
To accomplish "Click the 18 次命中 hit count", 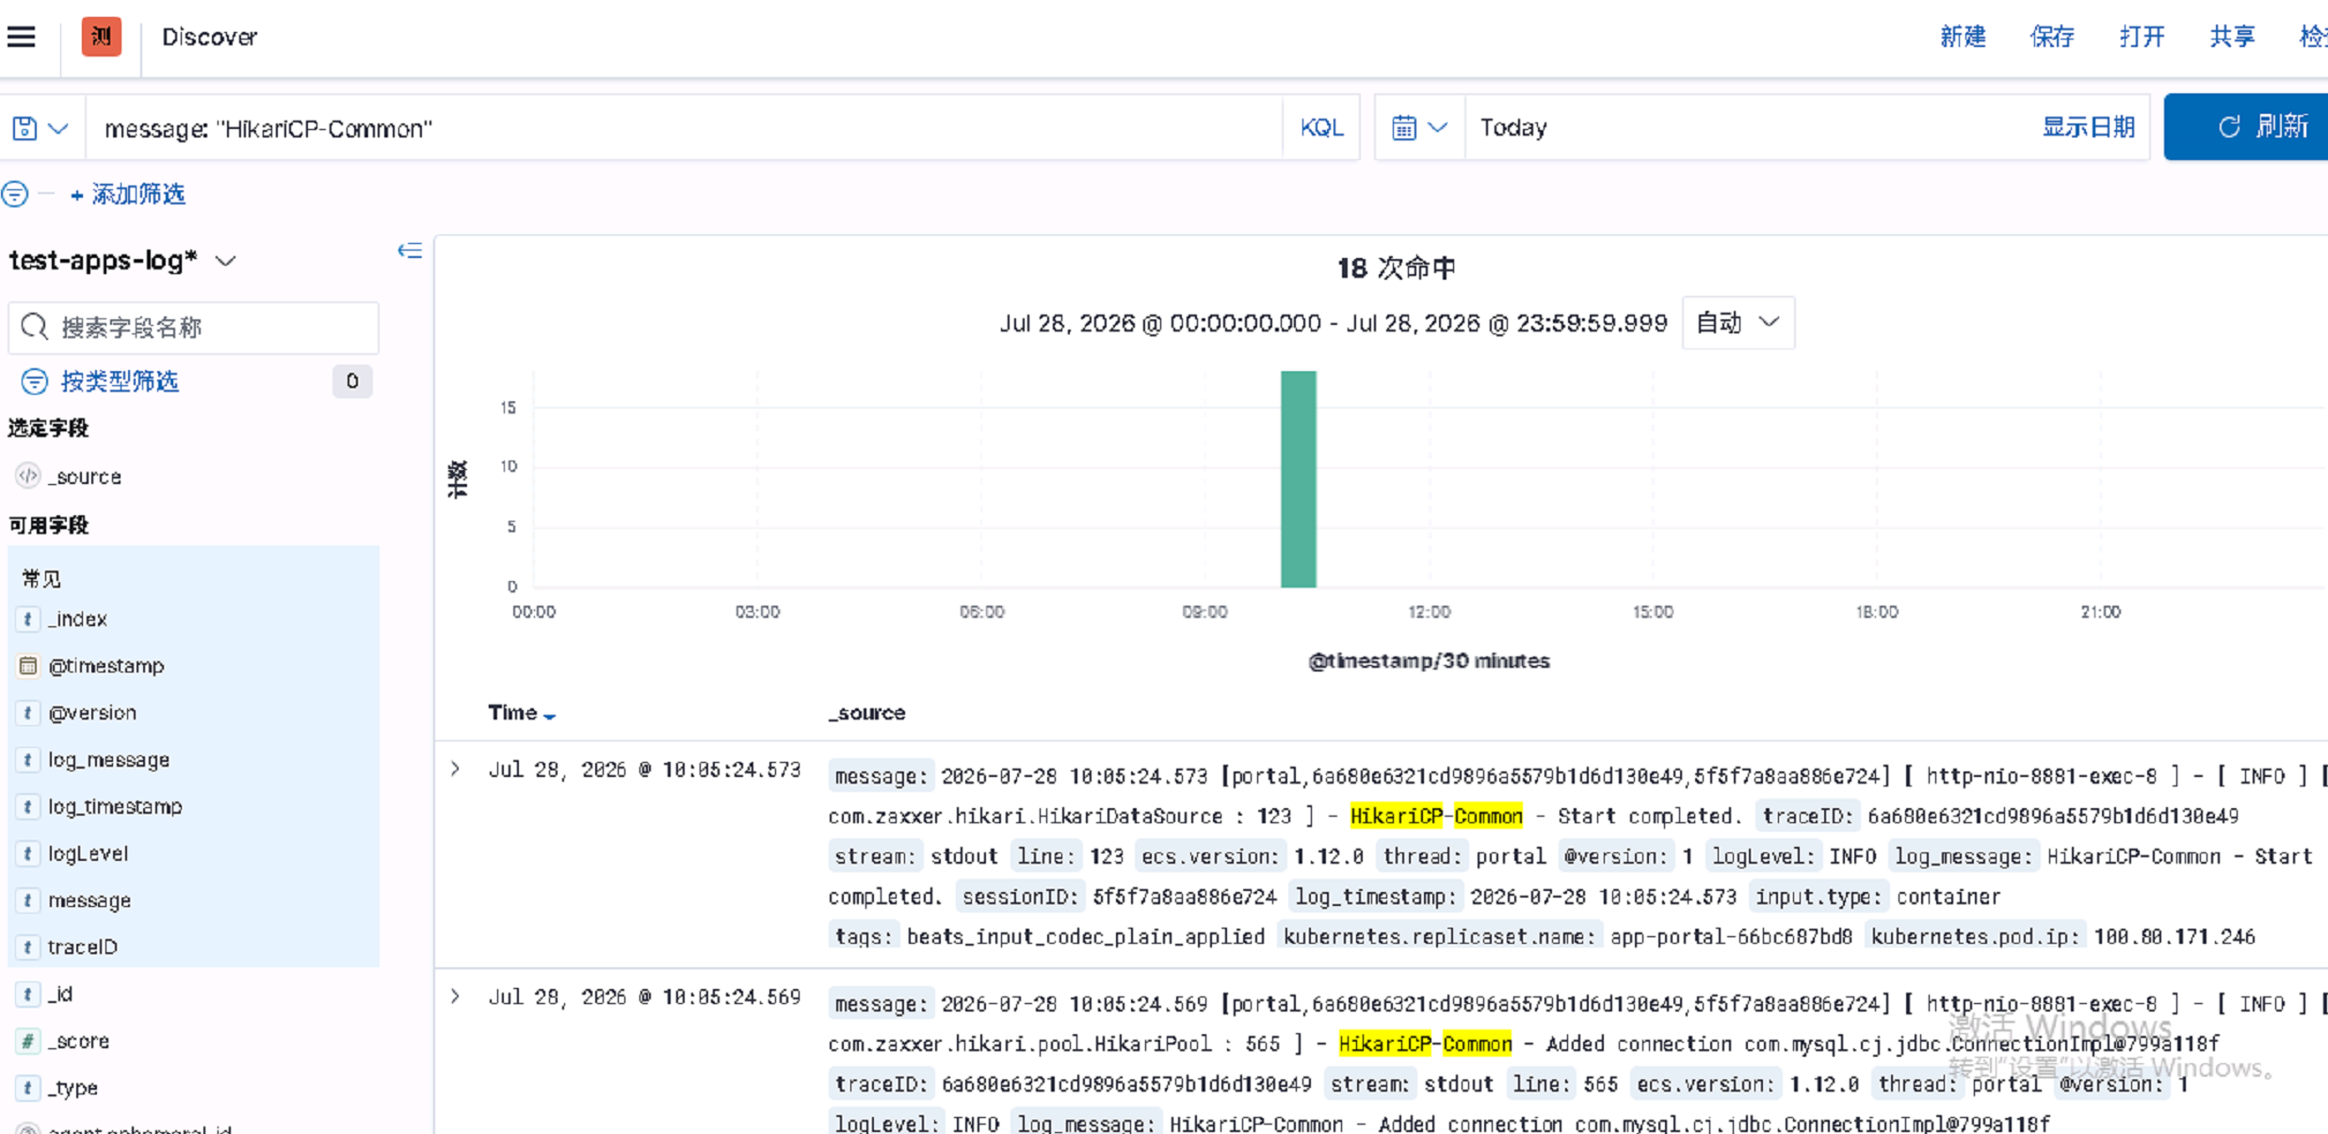I will coord(1397,268).
